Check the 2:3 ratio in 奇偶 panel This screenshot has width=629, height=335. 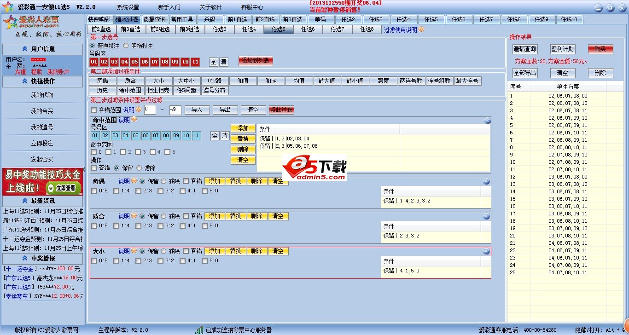click(x=138, y=191)
